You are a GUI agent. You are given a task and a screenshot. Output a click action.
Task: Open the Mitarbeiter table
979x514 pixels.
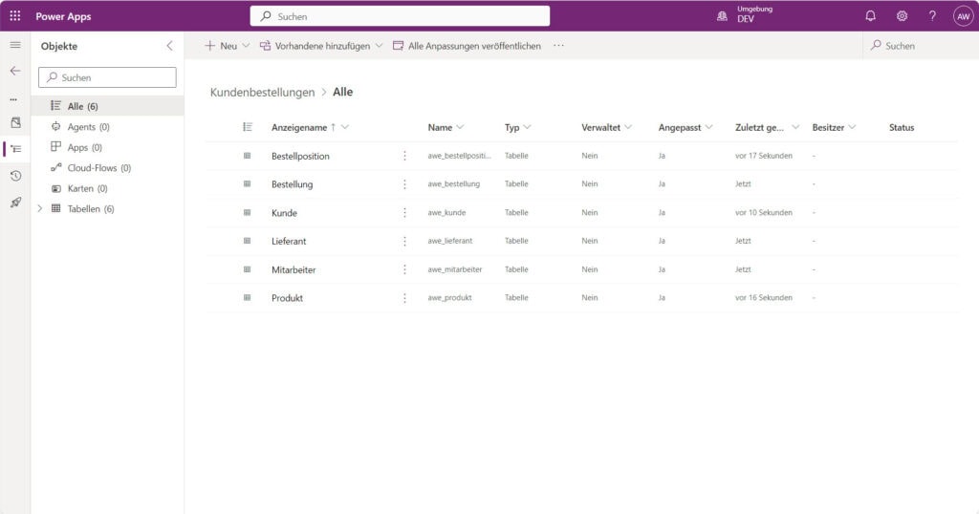click(x=294, y=269)
